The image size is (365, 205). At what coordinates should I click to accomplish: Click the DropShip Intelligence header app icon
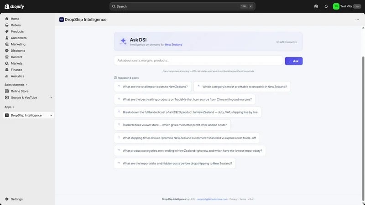[x=62, y=20]
